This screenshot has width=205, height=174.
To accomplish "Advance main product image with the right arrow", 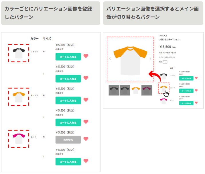I will (x=151, y=59).
